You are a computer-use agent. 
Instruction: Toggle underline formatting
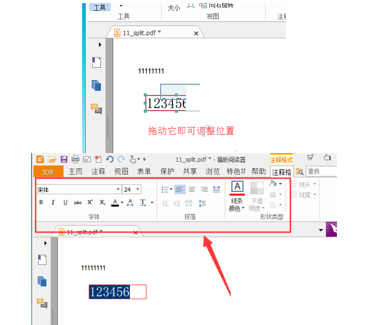(65, 203)
